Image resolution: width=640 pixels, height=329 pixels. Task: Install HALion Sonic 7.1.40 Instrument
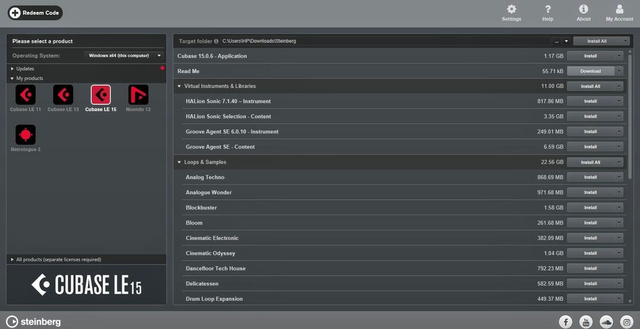[591, 101]
